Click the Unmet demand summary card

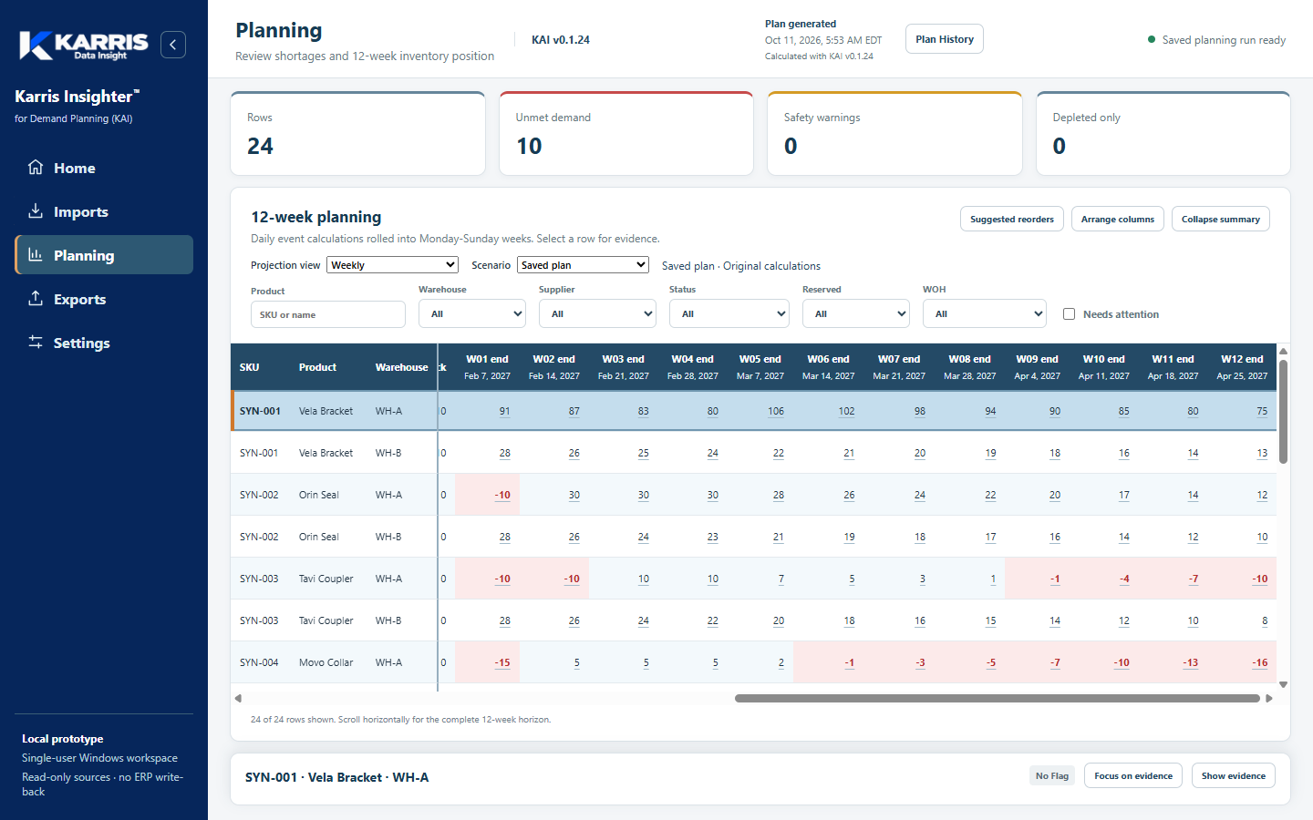[x=626, y=133]
